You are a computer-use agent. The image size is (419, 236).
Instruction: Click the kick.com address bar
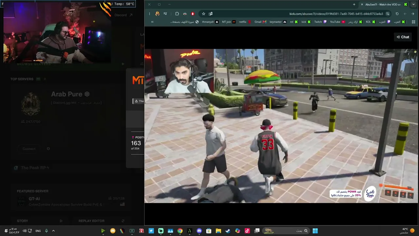pos(336,14)
